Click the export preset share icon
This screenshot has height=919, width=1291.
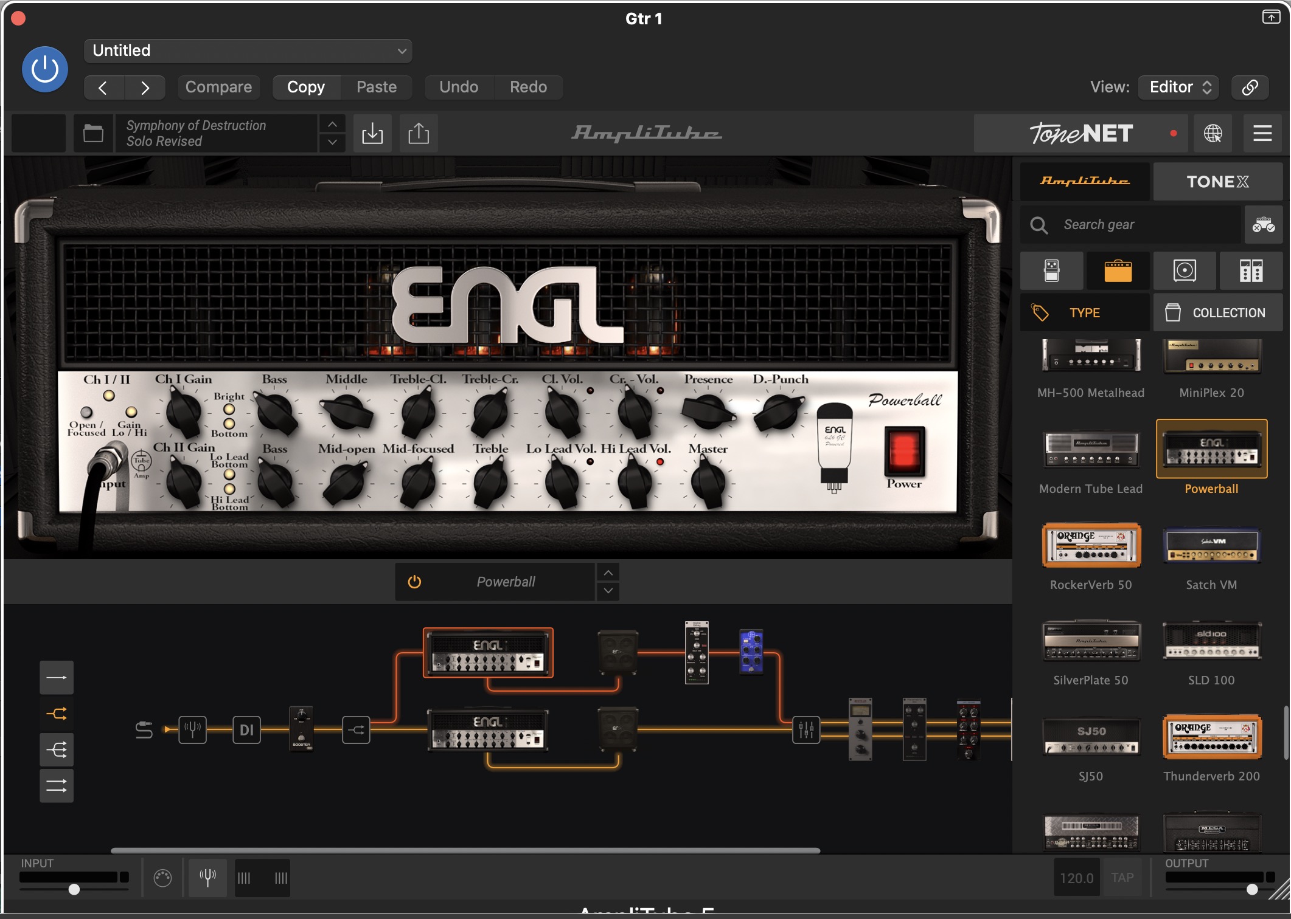click(419, 133)
